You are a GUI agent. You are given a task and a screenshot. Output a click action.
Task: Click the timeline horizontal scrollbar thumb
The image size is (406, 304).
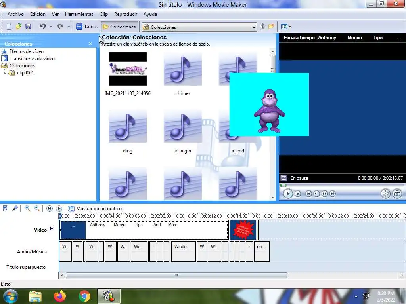pos(176,275)
